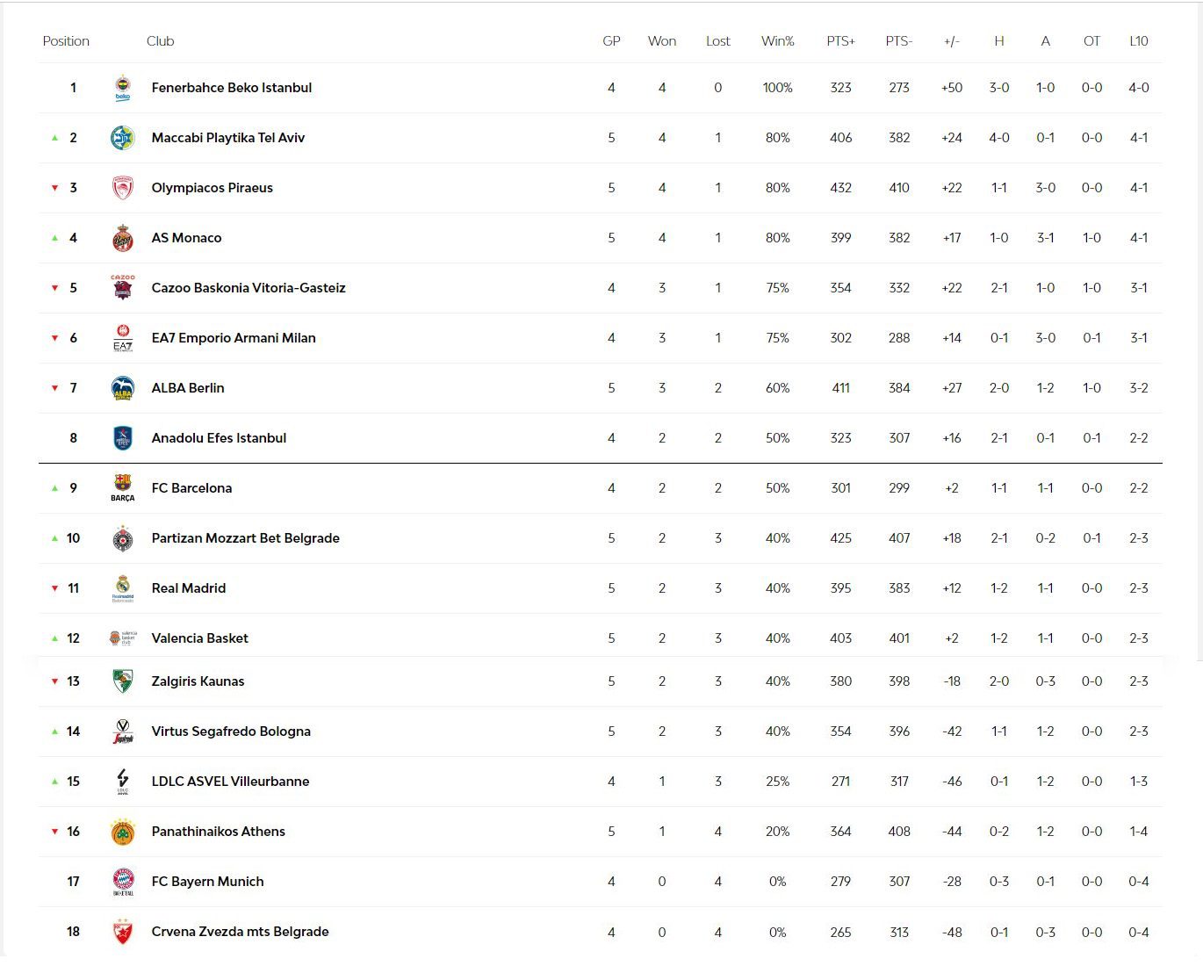Open the Partizan Mozzart Bet Belgrade link
This screenshot has width=1203, height=980.
(245, 538)
